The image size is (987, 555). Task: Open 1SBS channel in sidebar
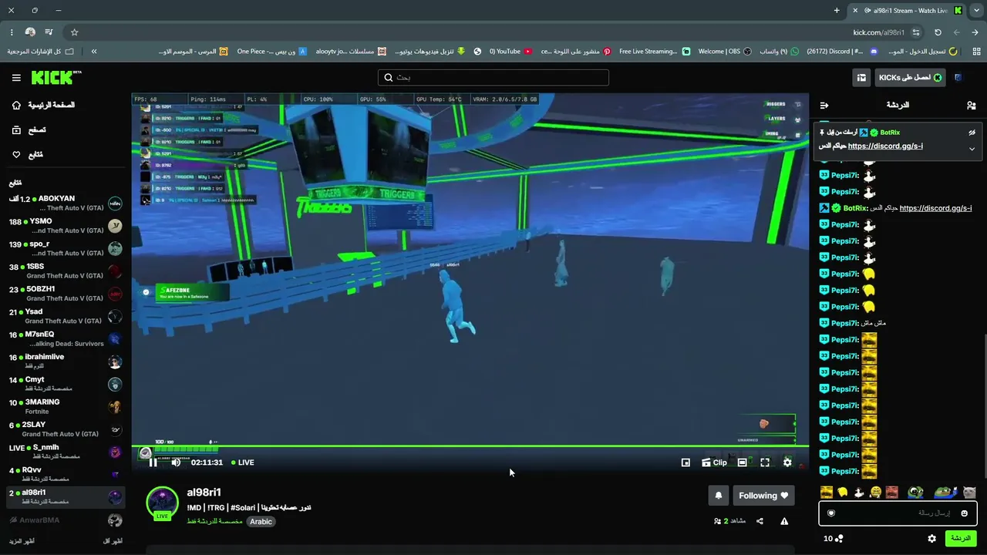66,271
